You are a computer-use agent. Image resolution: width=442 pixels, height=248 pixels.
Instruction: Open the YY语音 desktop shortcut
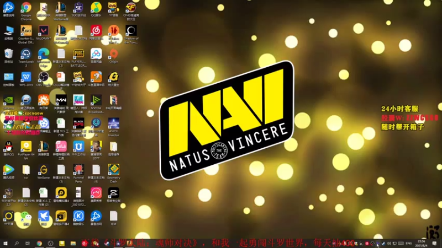(x=113, y=9)
